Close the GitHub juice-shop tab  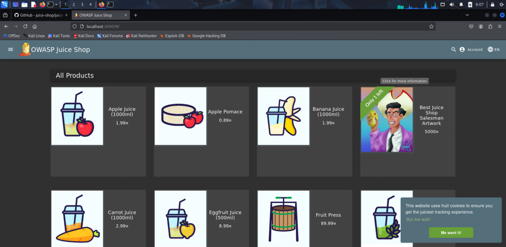pyautogui.click(x=66, y=15)
